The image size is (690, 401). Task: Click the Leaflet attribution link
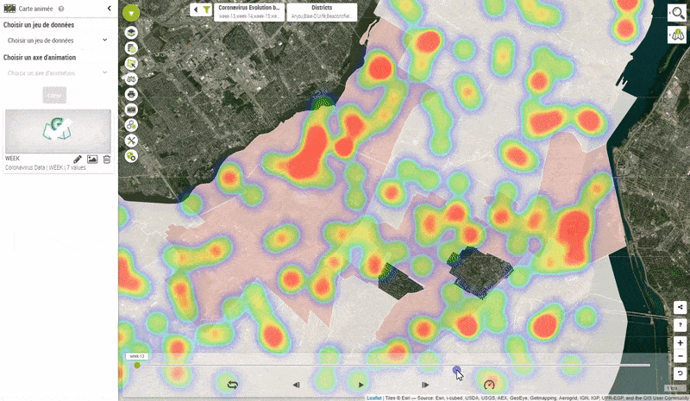[373, 398]
